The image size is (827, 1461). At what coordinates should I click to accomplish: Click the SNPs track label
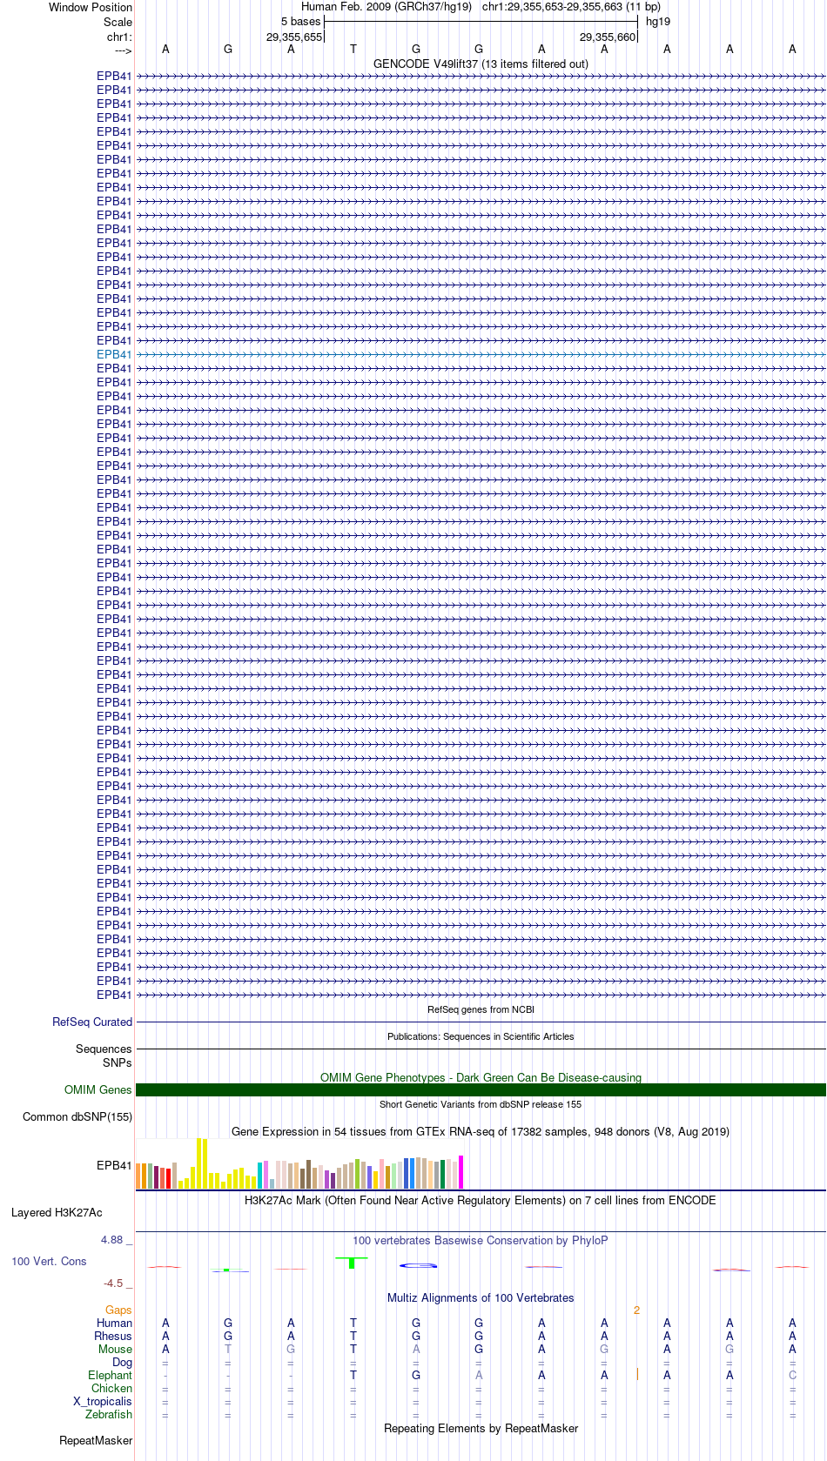(x=117, y=1062)
